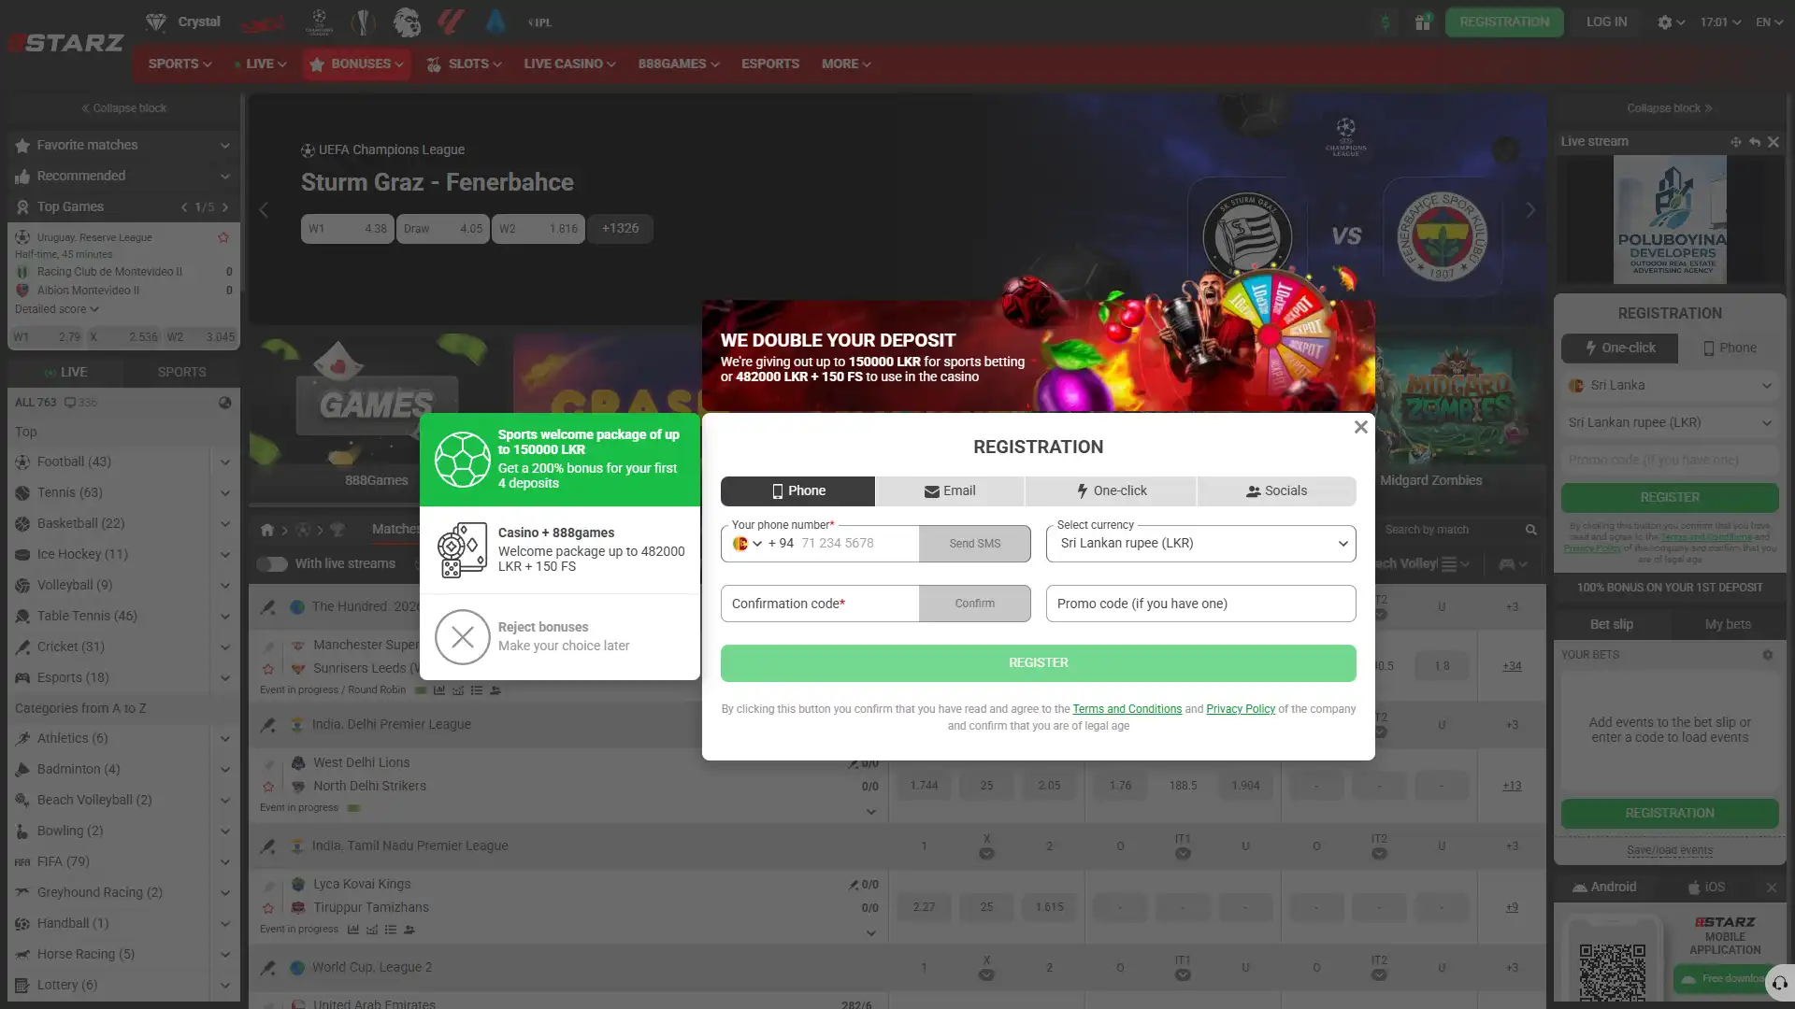1795x1009 pixels.
Task: Click the home icon in breadcrumb
Action: coord(267,530)
